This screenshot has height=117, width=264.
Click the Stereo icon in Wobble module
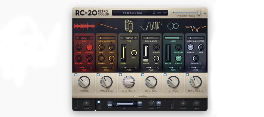[101, 58]
